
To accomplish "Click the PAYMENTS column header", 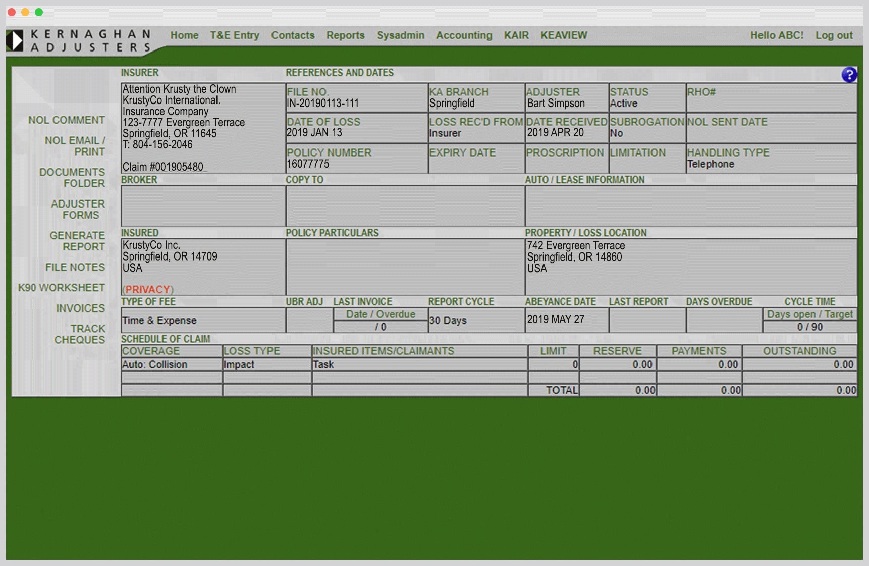I will click(x=699, y=351).
